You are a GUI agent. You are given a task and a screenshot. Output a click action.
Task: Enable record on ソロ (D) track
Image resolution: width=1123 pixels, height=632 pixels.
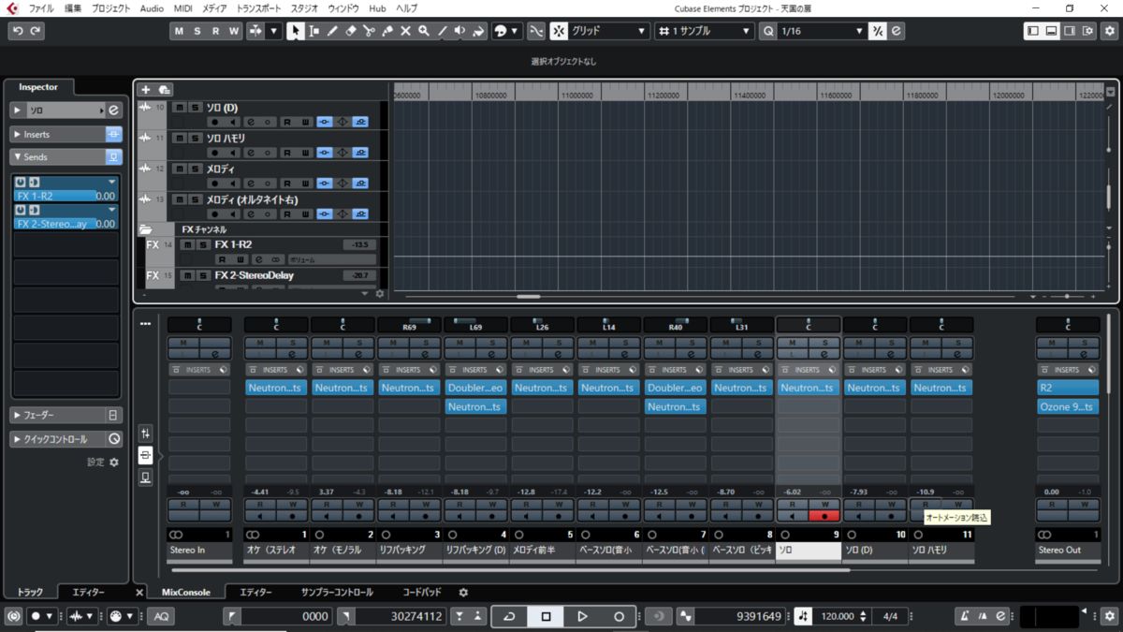click(x=214, y=122)
